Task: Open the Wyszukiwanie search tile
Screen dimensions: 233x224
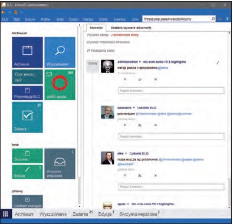Action: pyautogui.click(x=60, y=52)
